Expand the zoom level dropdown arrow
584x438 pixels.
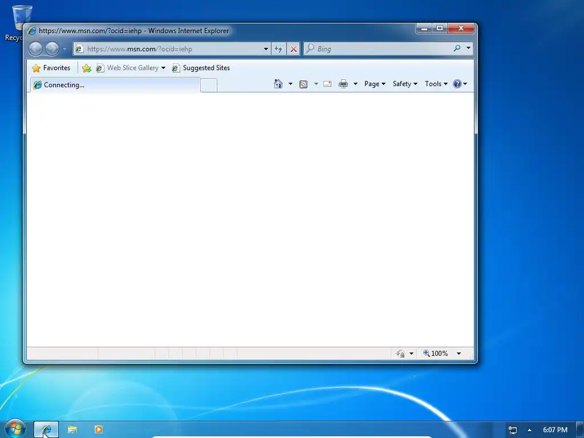(x=459, y=354)
